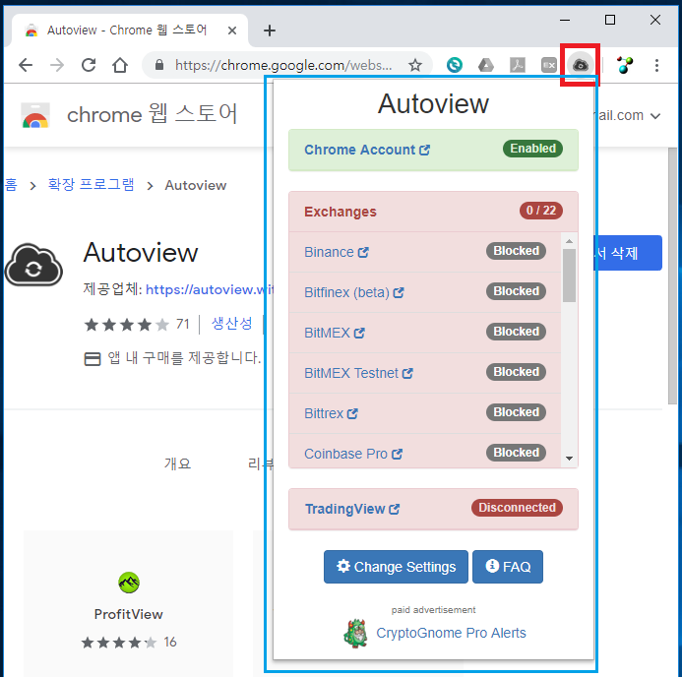Bookmark this page with the star icon
682x678 pixels.
pos(415,65)
